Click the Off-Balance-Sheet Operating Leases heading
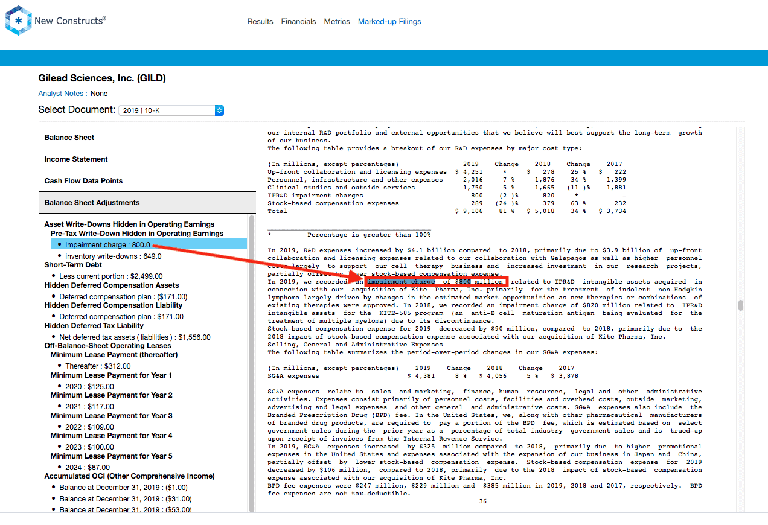Image resolution: width=768 pixels, height=525 pixels. (107, 346)
